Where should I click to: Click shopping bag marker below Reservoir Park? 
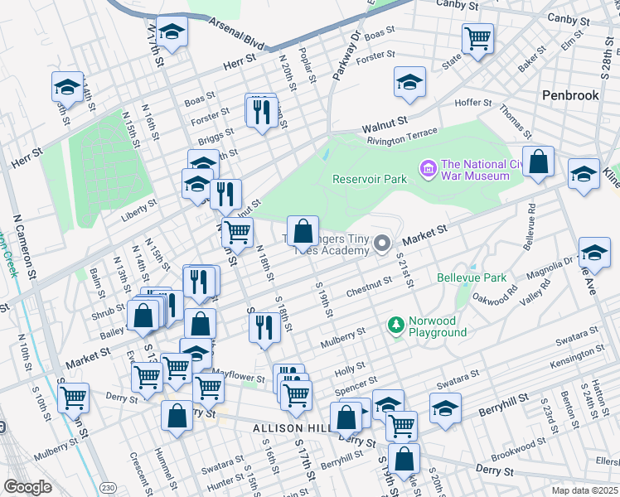pyautogui.click(x=303, y=230)
